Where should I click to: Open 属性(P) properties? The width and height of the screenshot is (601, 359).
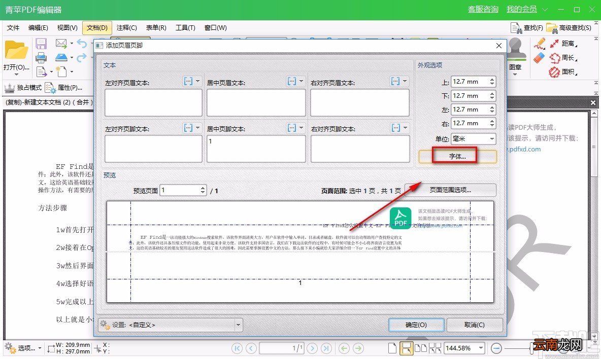coord(63,88)
